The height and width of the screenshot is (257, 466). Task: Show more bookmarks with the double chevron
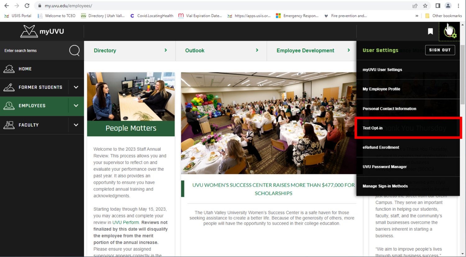coord(417,16)
